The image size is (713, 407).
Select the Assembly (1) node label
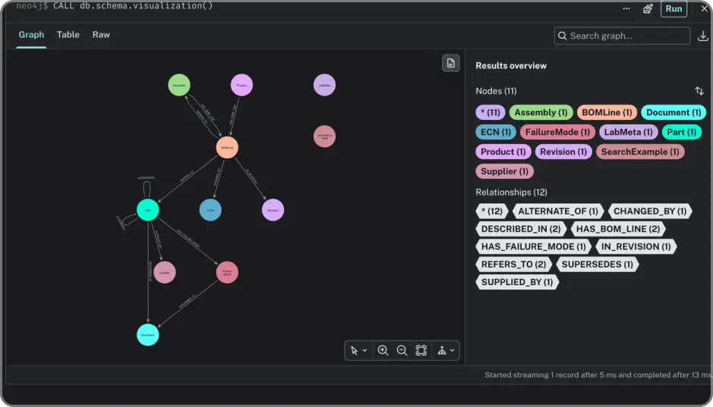(x=541, y=112)
